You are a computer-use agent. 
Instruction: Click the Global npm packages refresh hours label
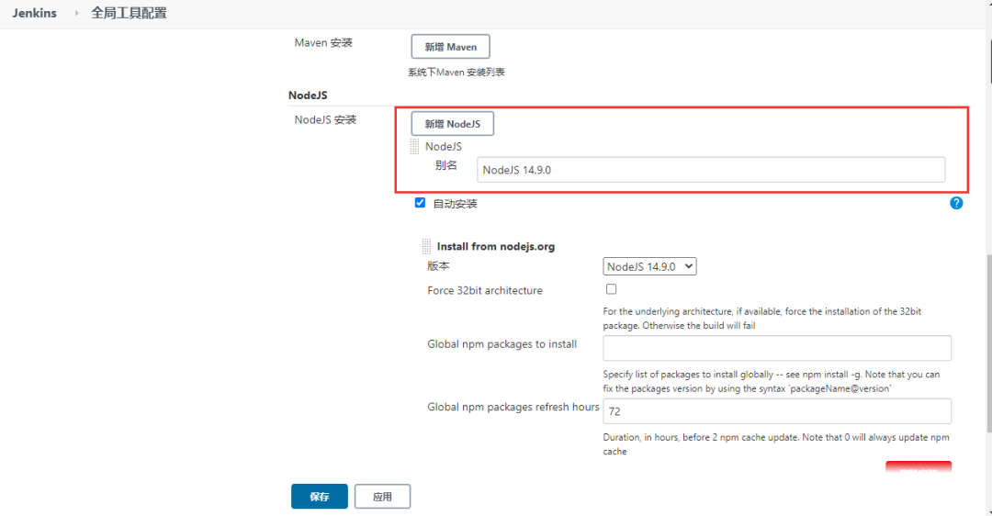point(513,408)
